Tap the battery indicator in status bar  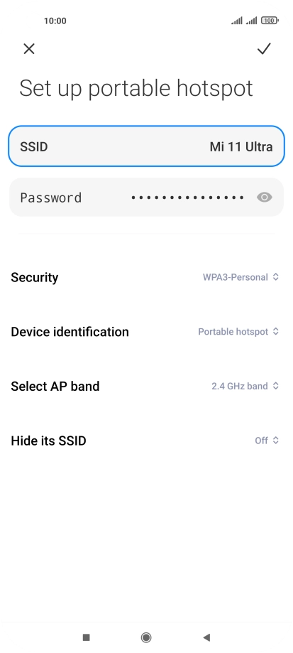(270, 21)
